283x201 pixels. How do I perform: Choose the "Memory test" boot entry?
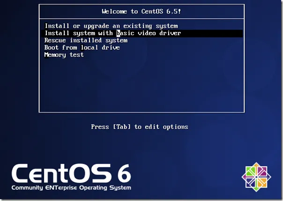(64, 55)
